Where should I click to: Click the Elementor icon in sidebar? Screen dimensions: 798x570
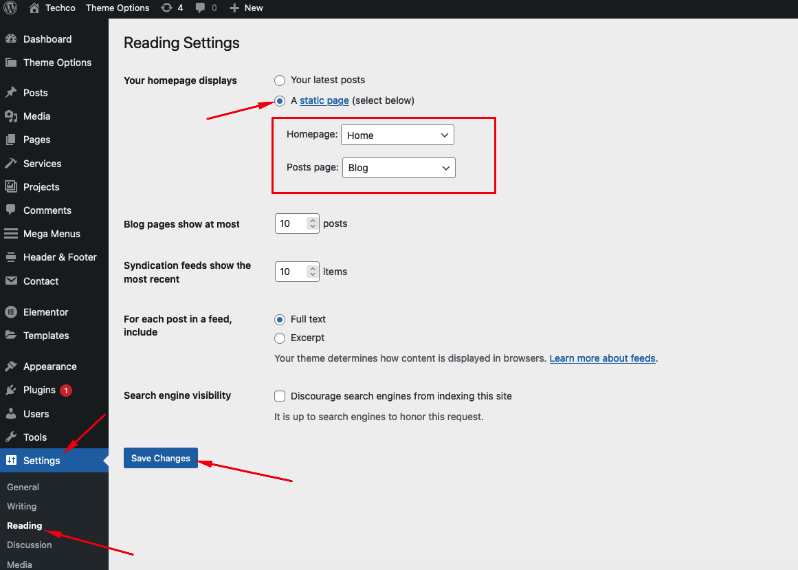click(11, 312)
